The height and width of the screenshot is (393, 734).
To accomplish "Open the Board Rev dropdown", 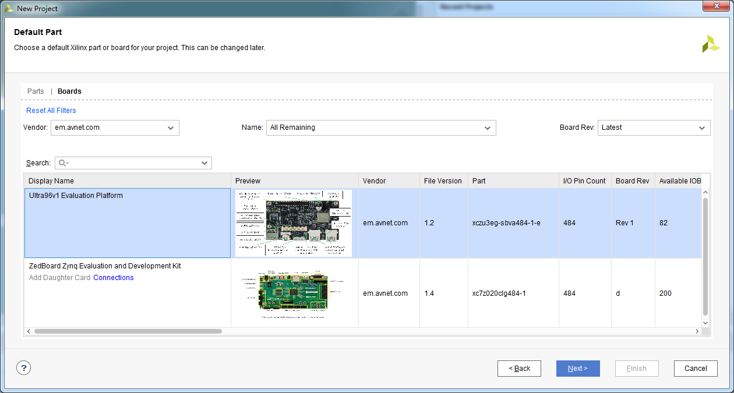I will 654,128.
